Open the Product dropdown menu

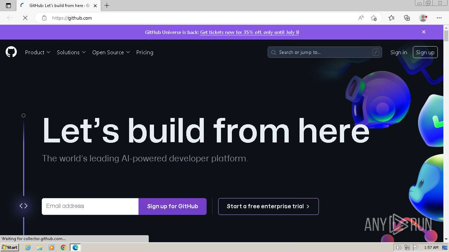[38, 52]
